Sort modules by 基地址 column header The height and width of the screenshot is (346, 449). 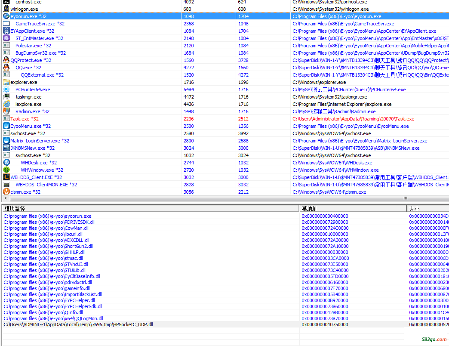[353, 209]
